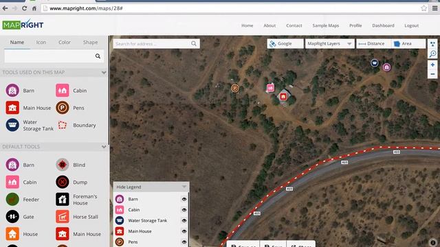This screenshot has width=440, height=247.
Task: Click the zoom-to-area magnifier map control
Action: point(432,54)
